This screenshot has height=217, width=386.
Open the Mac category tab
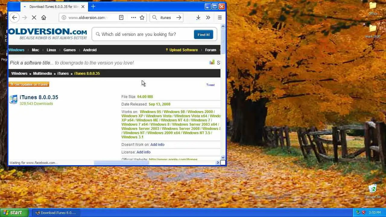coord(36,50)
